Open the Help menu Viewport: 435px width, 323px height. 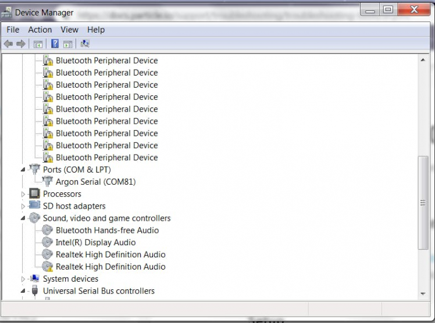(96, 30)
